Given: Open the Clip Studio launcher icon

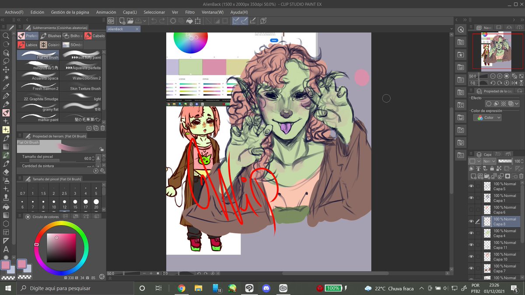Looking at the screenshot, I should 111,21.
